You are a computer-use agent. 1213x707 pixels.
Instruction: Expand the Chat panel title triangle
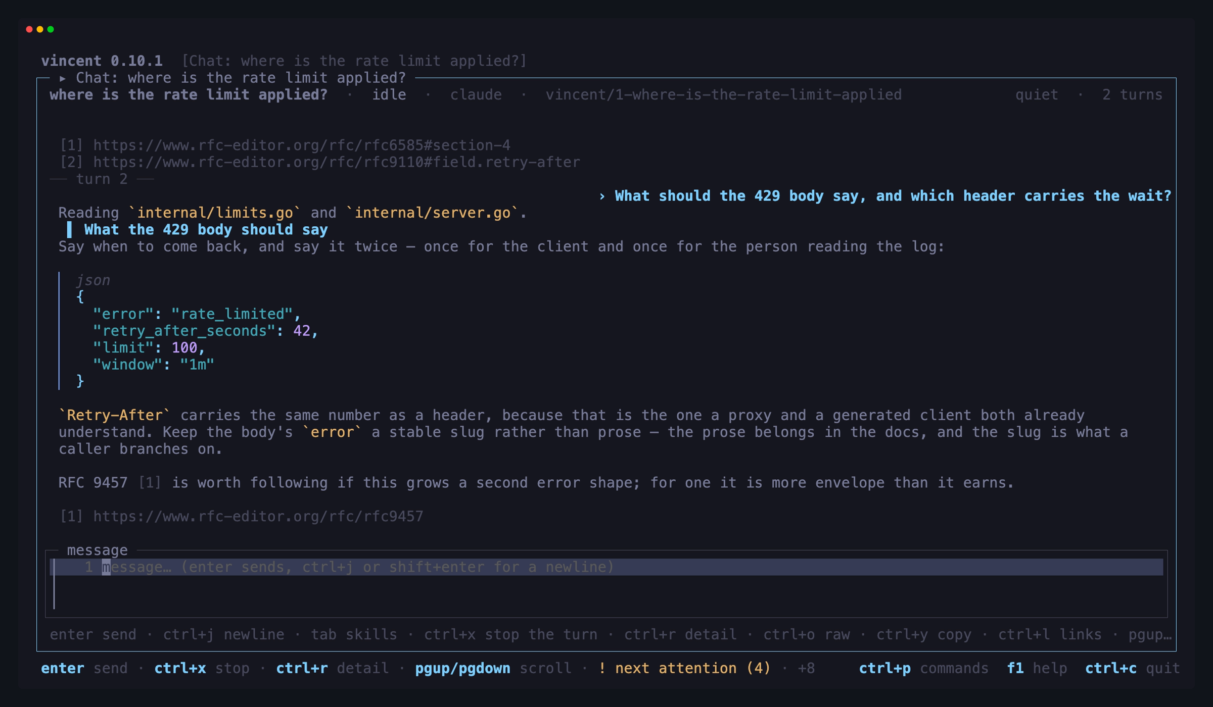(x=63, y=78)
